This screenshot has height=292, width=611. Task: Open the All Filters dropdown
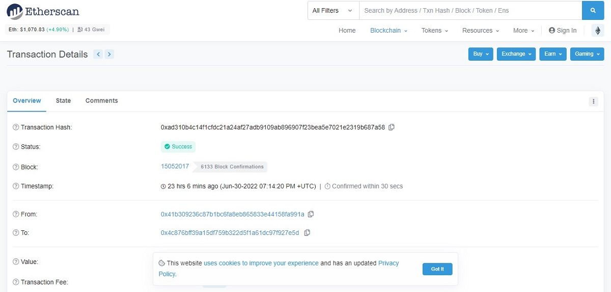tap(332, 10)
